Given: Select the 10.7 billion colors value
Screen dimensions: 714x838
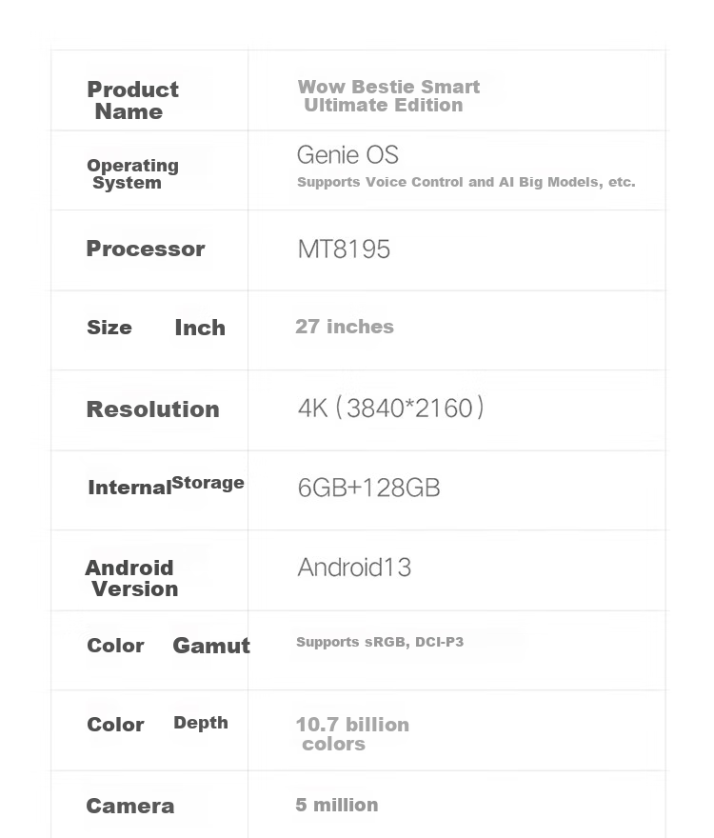Looking at the screenshot, I should pyautogui.click(x=352, y=734).
